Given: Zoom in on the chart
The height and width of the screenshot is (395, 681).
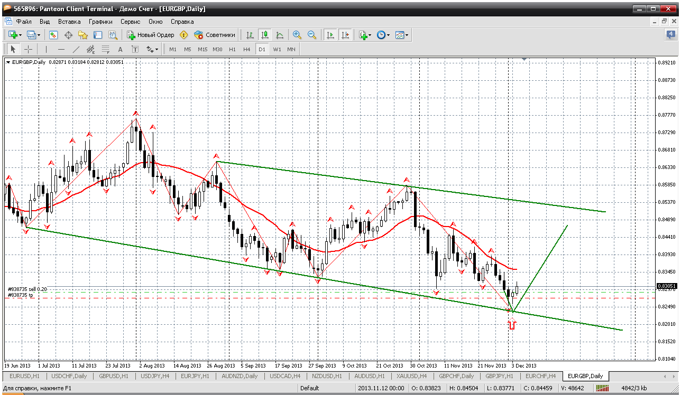Looking at the screenshot, I should coord(297,35).
